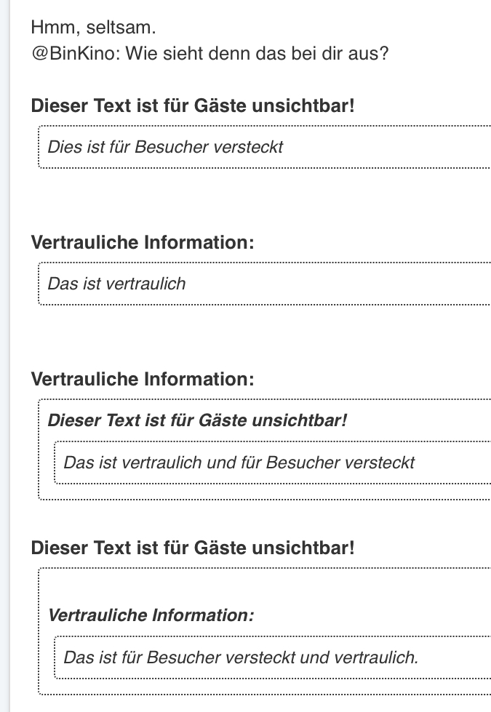Click the empty space above the italic "Vertrauliche Information:" heading
Image resolution: width=491 pixels, height=712 pixels.
(x=263, y=586)
